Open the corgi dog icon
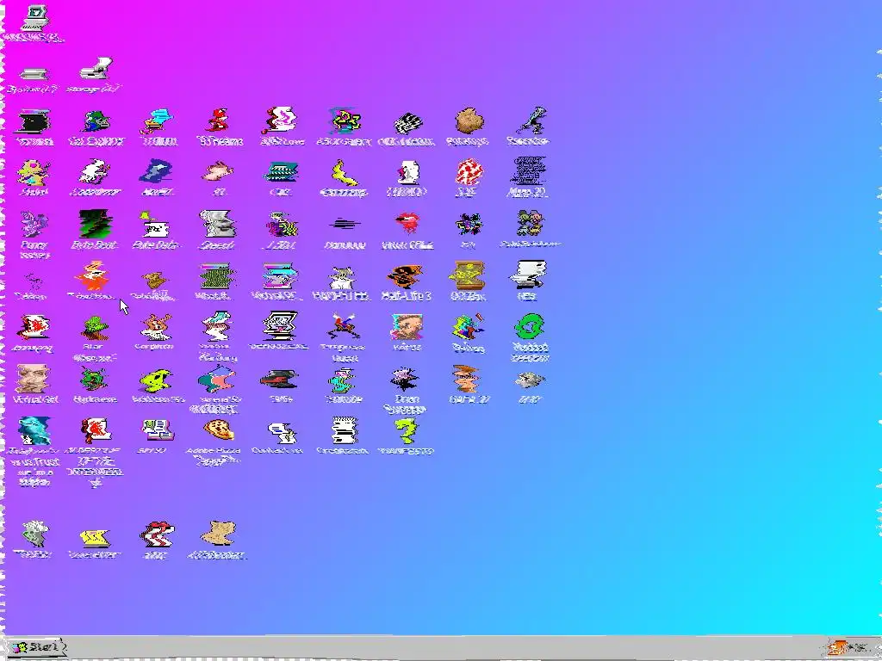Screen dimensions: 882x661 coord(155,327)
